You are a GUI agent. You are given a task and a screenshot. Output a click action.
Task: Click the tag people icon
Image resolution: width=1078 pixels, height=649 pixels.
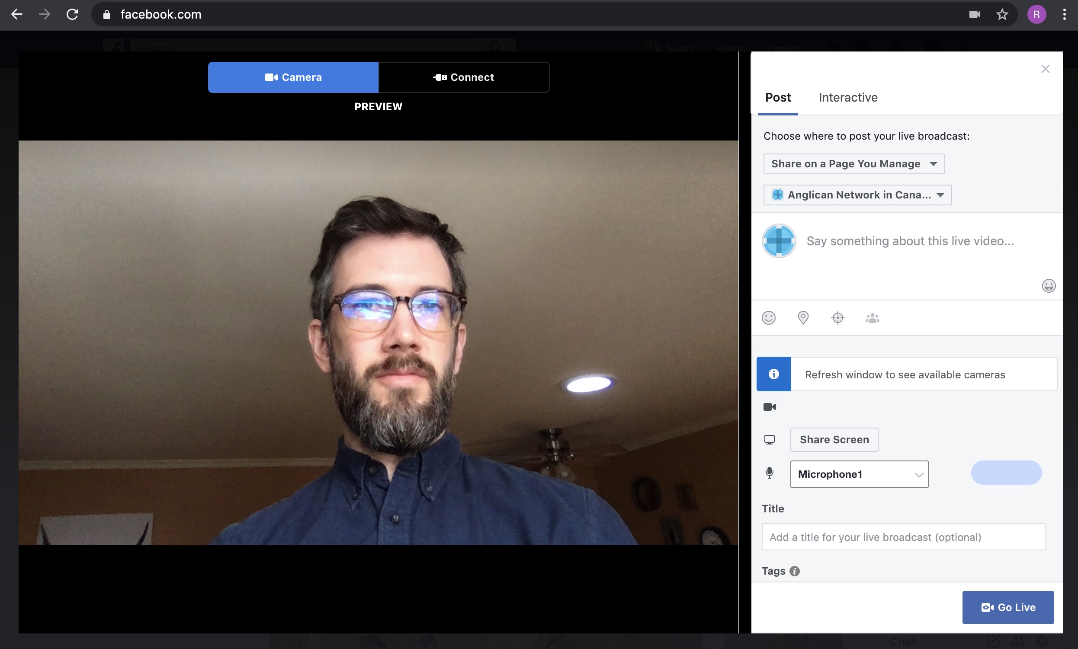tap(872, 318)
